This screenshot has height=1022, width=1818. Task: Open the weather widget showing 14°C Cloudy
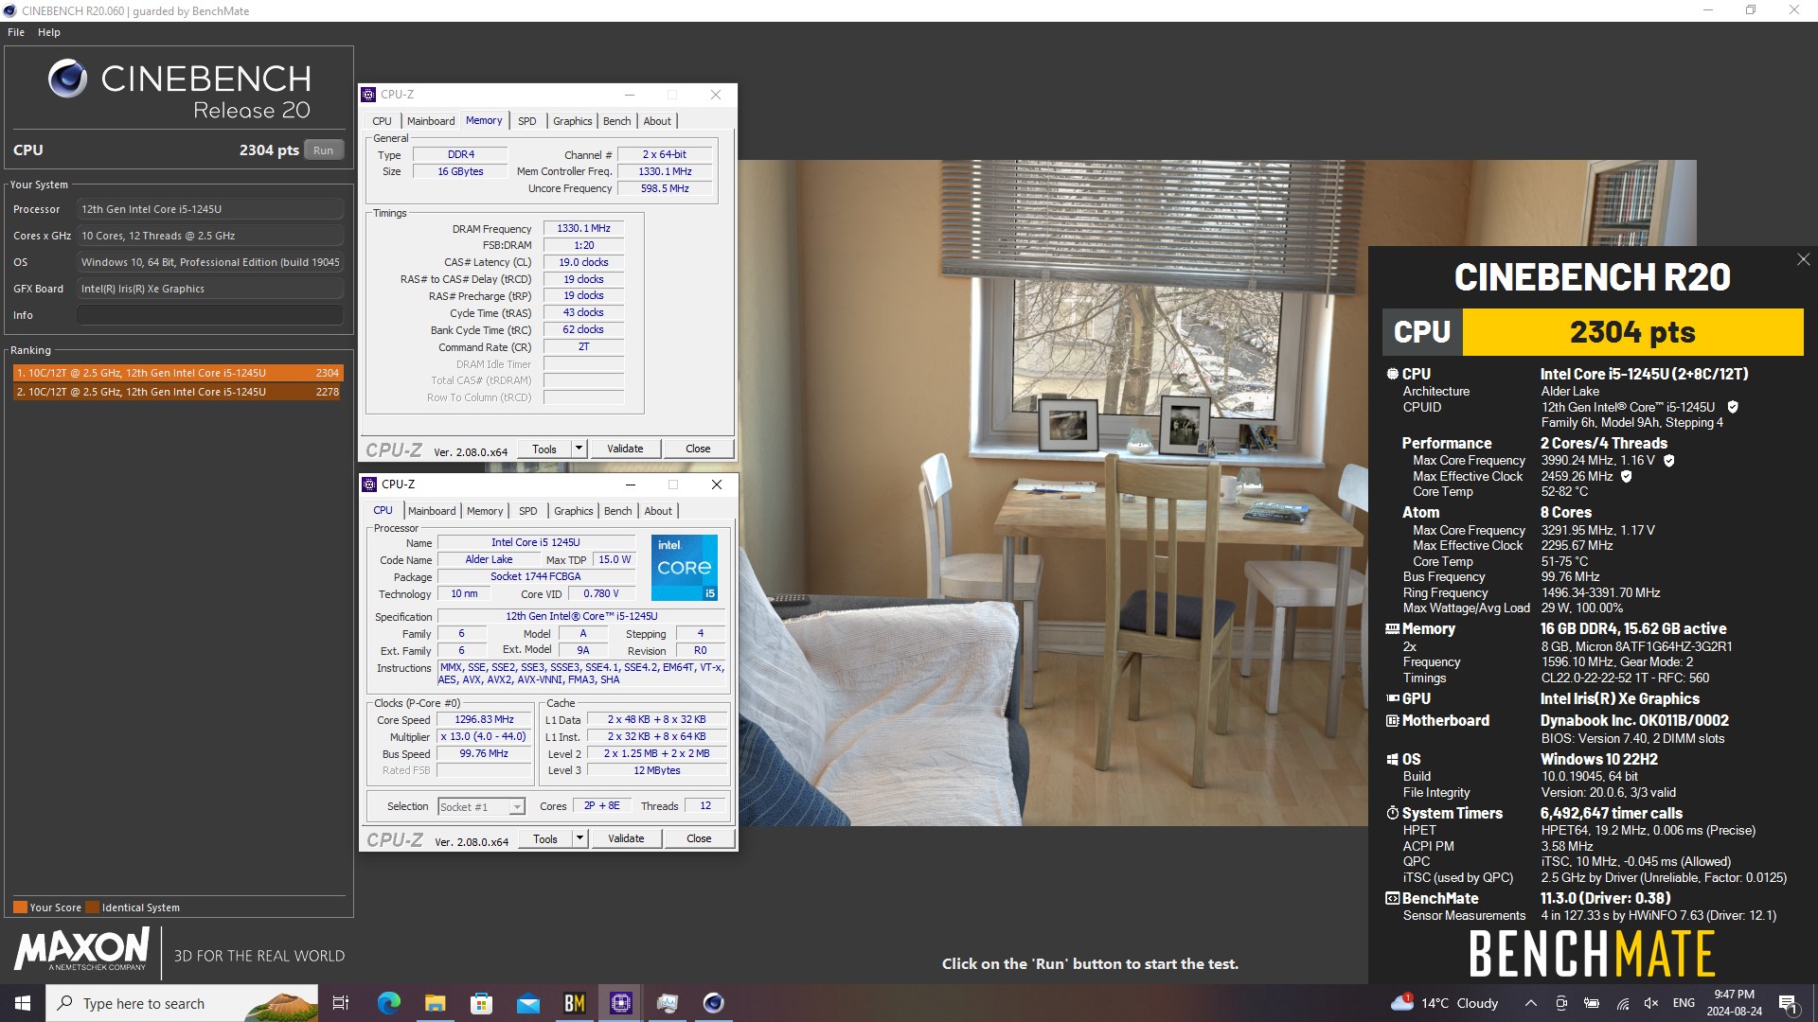(1445, 1003)
